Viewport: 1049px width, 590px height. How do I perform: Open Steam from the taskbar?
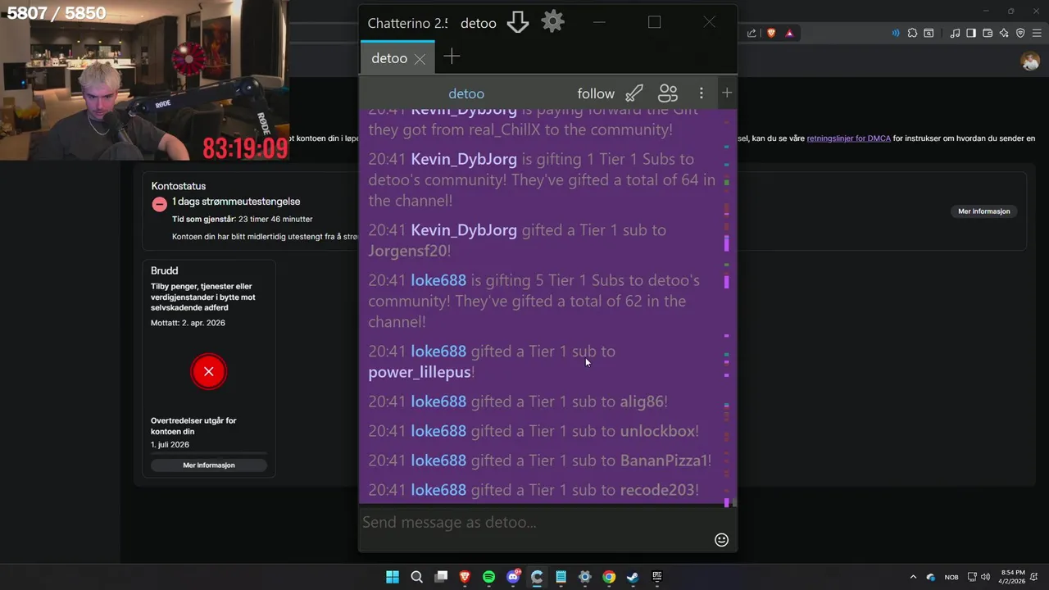633,577
